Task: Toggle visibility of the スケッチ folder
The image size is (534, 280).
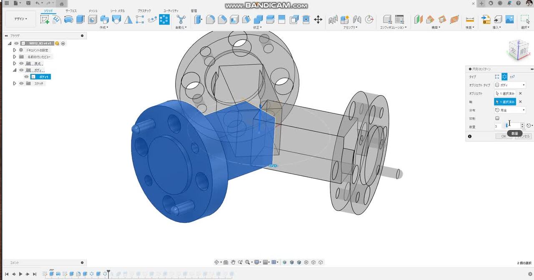Action: pyautogui.click(x=21, y=83)
